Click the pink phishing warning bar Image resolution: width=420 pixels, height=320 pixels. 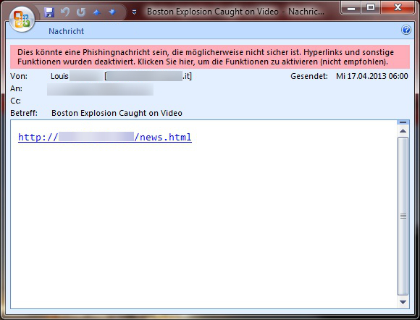[x=210, y=56]
